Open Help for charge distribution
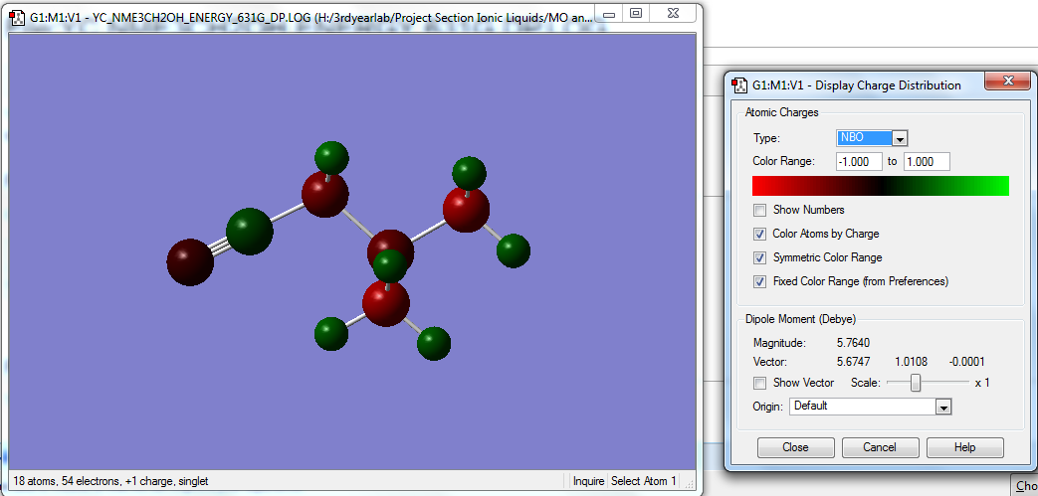This screenshot has height=496, width=1038. click(964, 447)
